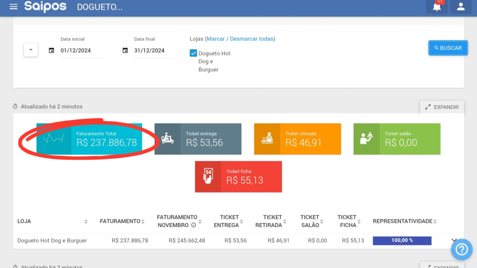Click the Buscar button
477x268 pixels.
(x=448, y=48)
